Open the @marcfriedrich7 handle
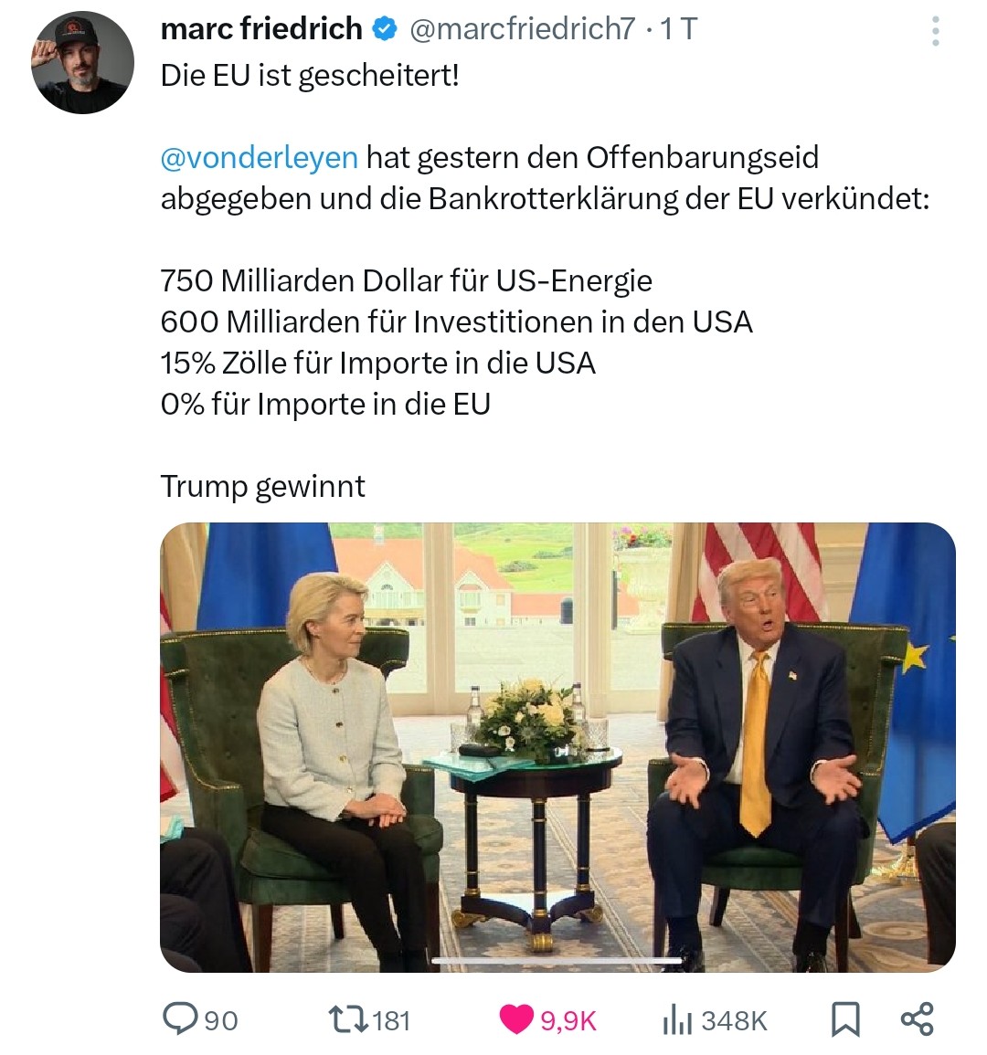The height and width of the screenshot is (1055, 987). [x=523, y=29]
